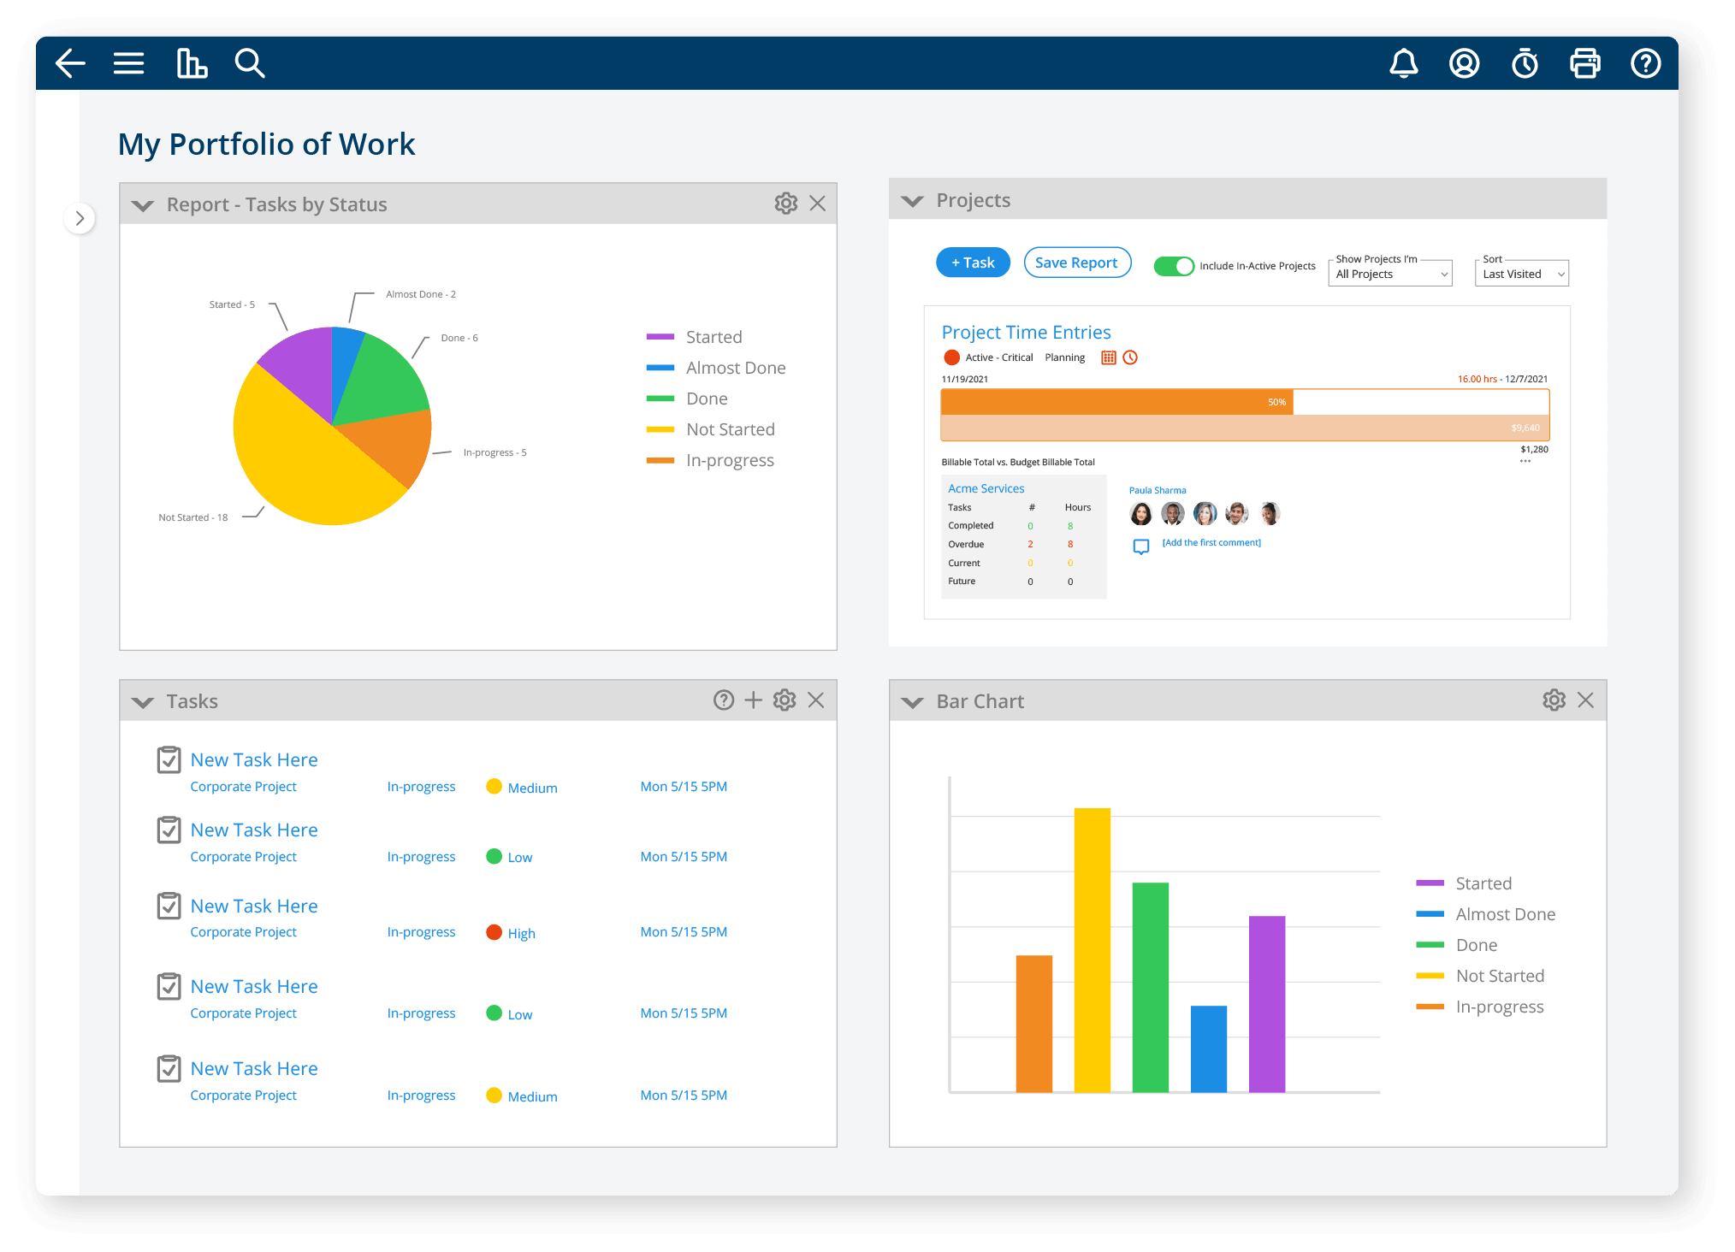Add a task with the Tasks widget plus icon
Viewport: 1735px width, 1252px height.
[753, 700]
